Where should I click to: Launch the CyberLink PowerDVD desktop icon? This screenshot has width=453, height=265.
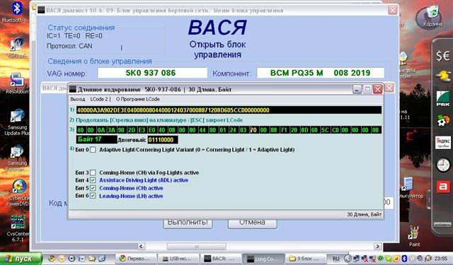pos(17,193)
